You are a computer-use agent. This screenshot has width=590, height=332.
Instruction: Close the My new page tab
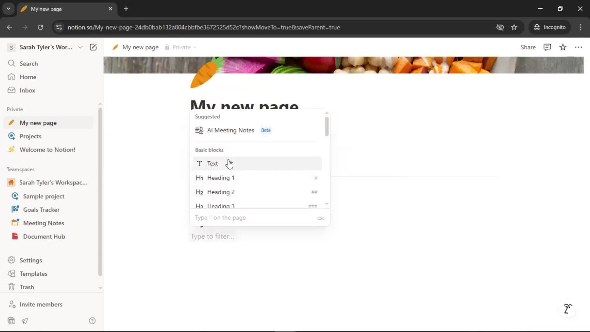(x=110, y=9)
